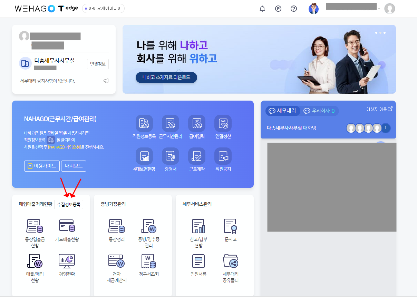Select the 근무시간관리 icon

click(x=171, y=123)
